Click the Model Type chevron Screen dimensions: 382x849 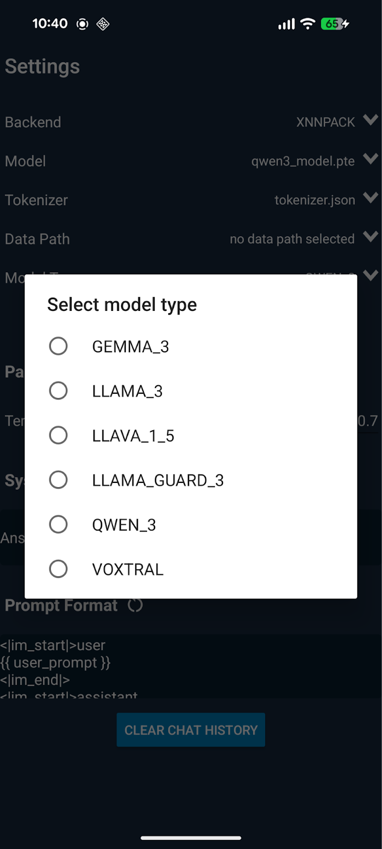pos(371,274)
